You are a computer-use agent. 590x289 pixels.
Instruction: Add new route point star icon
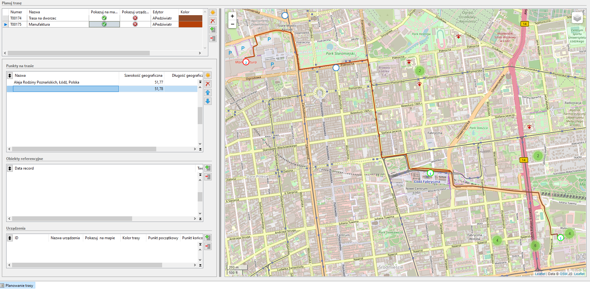[x=208, y=75]
